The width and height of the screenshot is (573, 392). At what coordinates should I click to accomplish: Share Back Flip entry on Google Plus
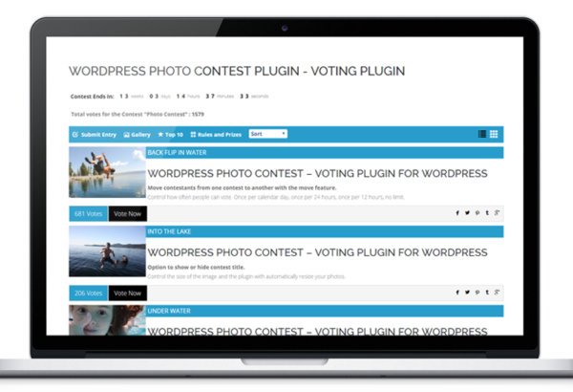click(x=497, y=212)
